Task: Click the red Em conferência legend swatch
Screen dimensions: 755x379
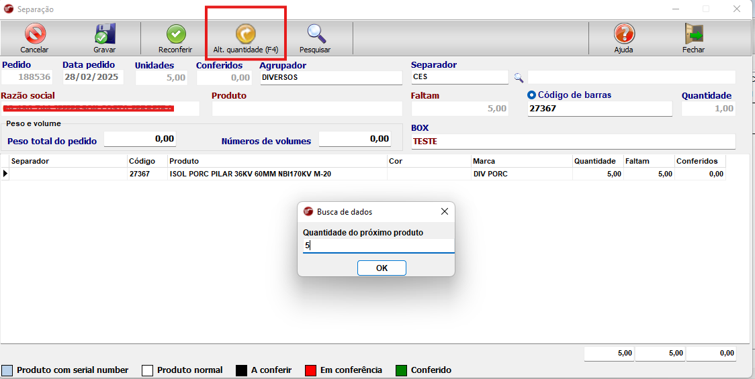Action: 311,370
